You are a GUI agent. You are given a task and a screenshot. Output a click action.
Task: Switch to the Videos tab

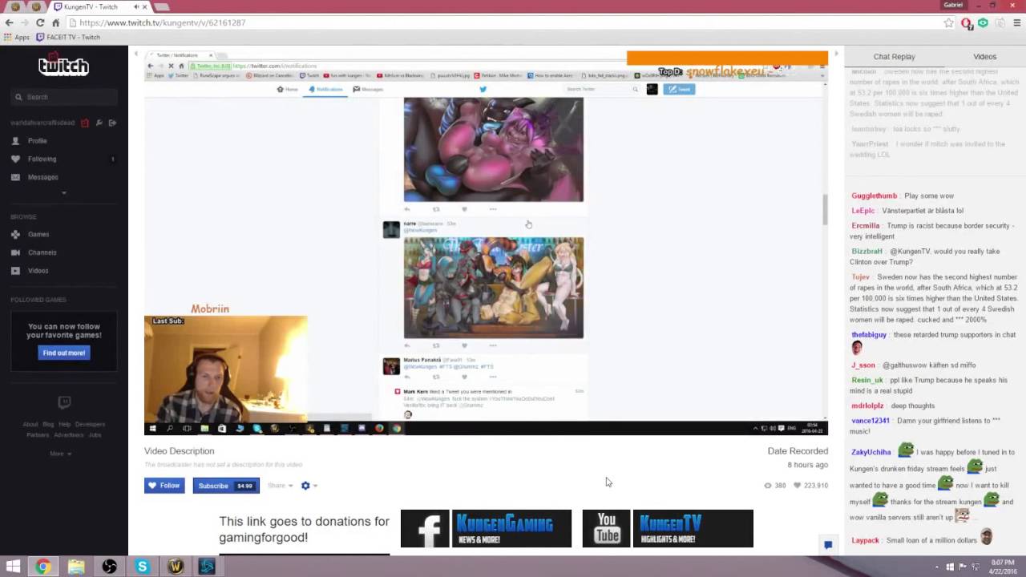coord(984,57)
